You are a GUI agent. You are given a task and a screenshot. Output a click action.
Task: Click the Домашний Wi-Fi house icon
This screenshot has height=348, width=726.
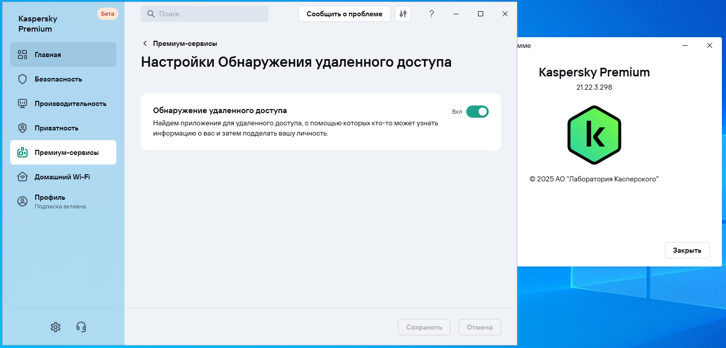pos(22,177)
